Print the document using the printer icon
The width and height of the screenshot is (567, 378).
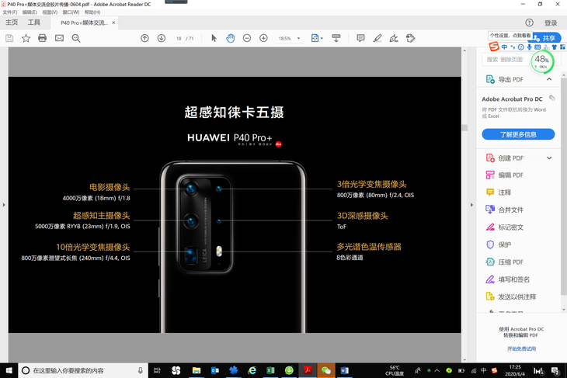click(x=42, y=38)
